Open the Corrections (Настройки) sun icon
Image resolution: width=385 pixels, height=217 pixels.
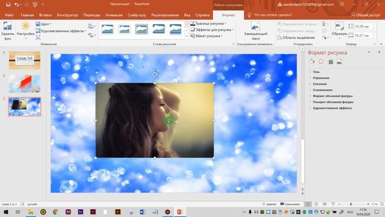[x=25, y=26]
